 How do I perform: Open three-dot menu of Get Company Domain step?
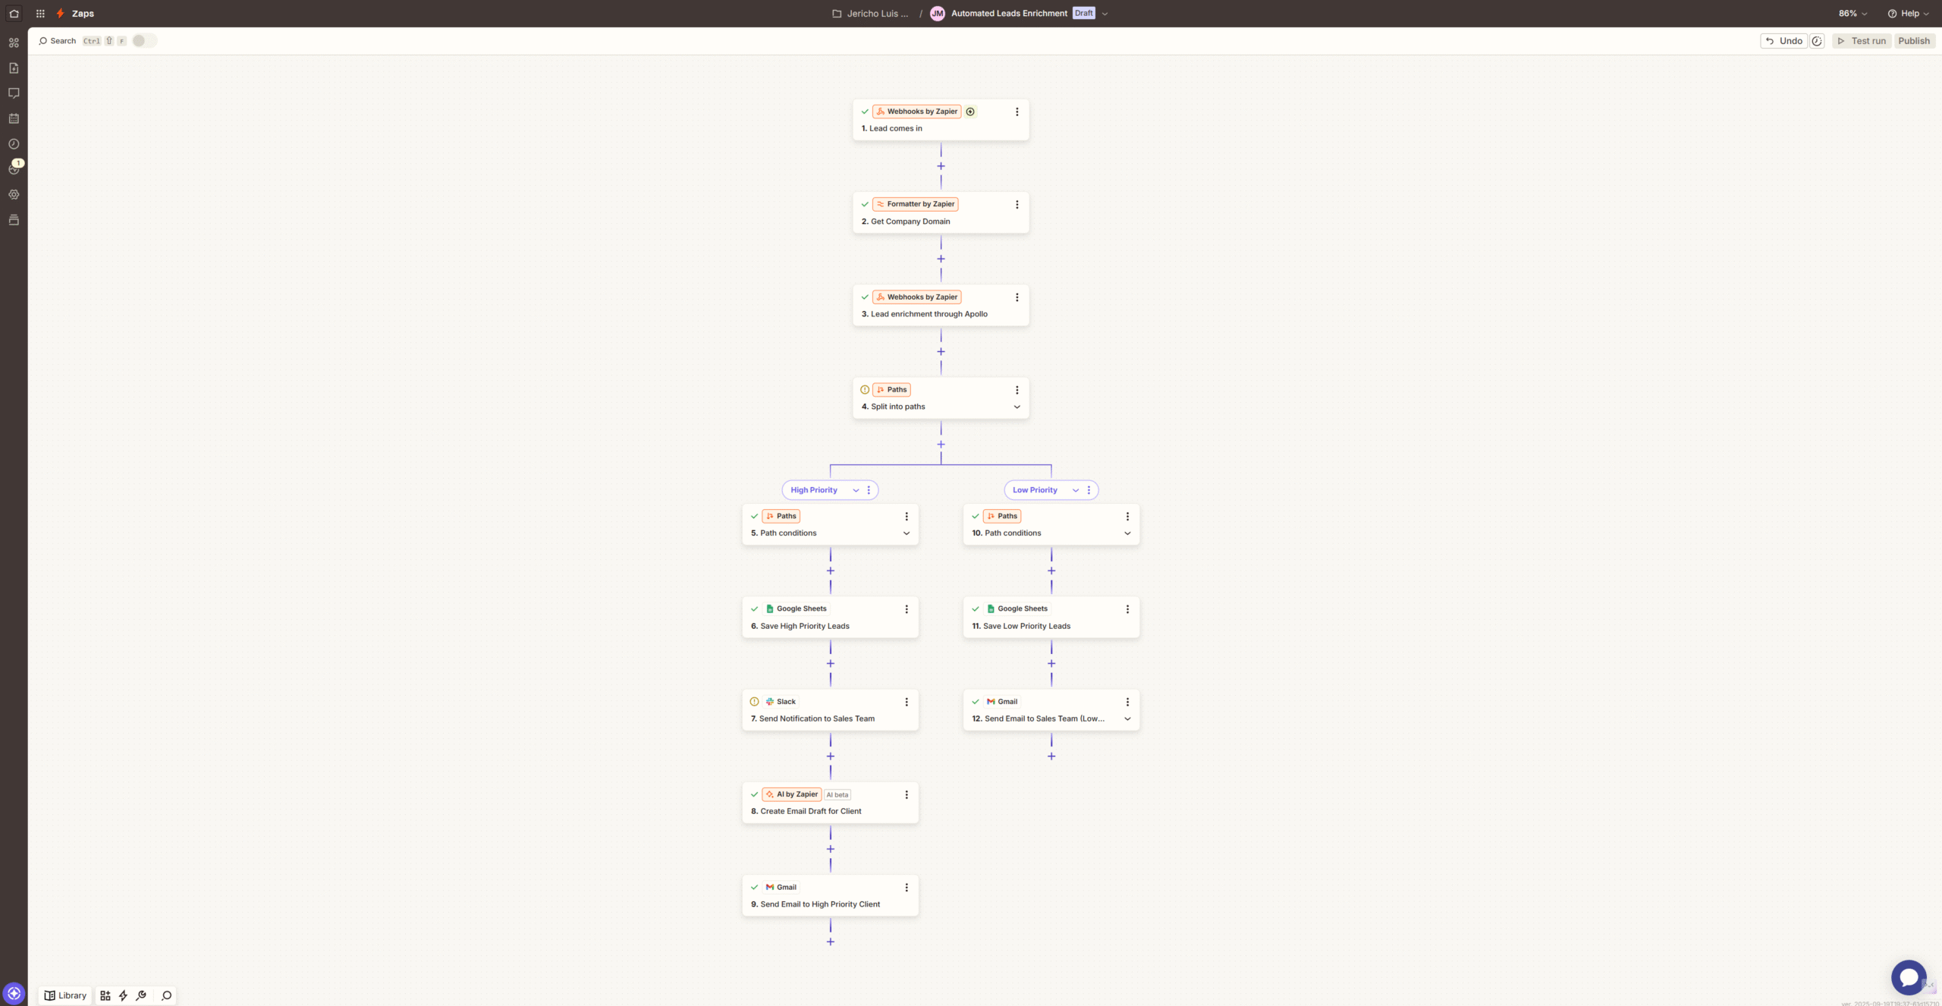(1017, 205)
